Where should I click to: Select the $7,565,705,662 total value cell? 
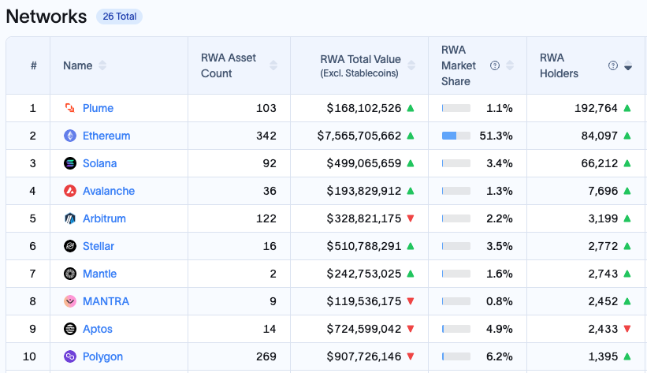tap(359, 136)
